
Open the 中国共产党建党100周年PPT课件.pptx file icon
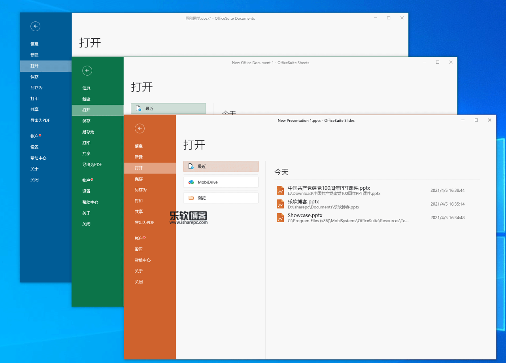tap(281, 191)
